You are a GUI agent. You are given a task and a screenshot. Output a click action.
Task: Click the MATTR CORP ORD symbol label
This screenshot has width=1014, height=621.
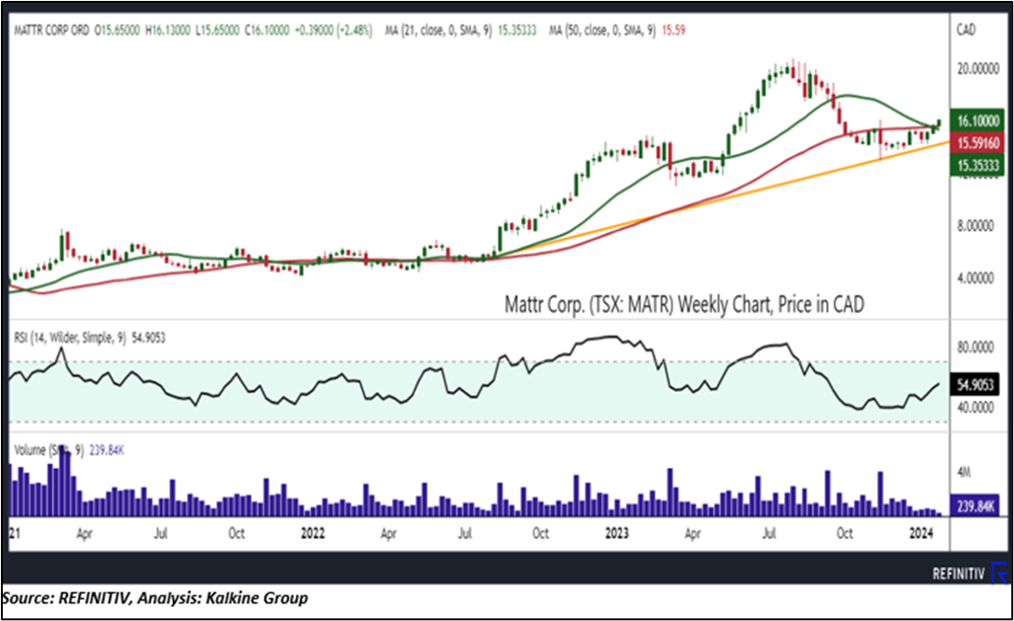[52, 31]
